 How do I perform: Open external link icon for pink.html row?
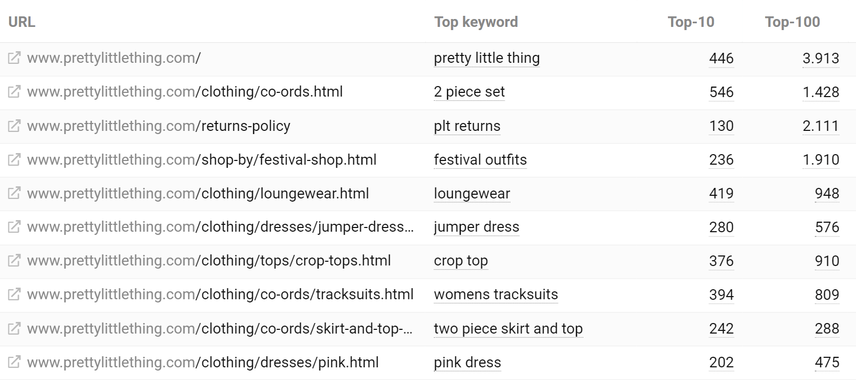[14, 362]
